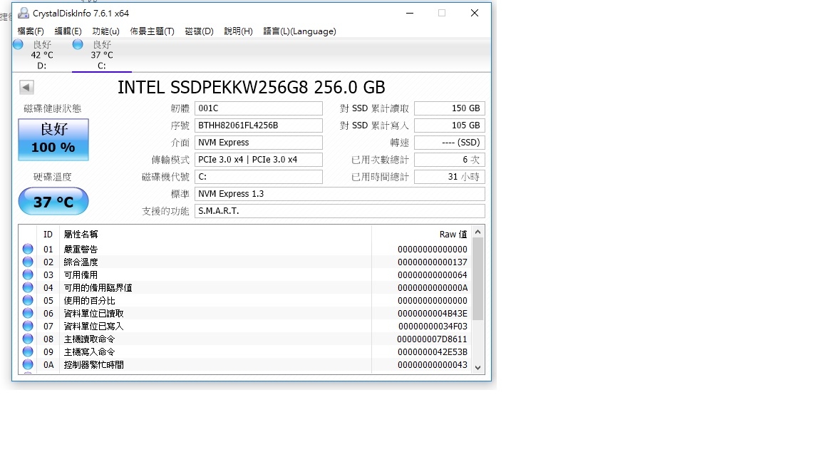Click raw value 000000007D8611

[x=432, y=339]
